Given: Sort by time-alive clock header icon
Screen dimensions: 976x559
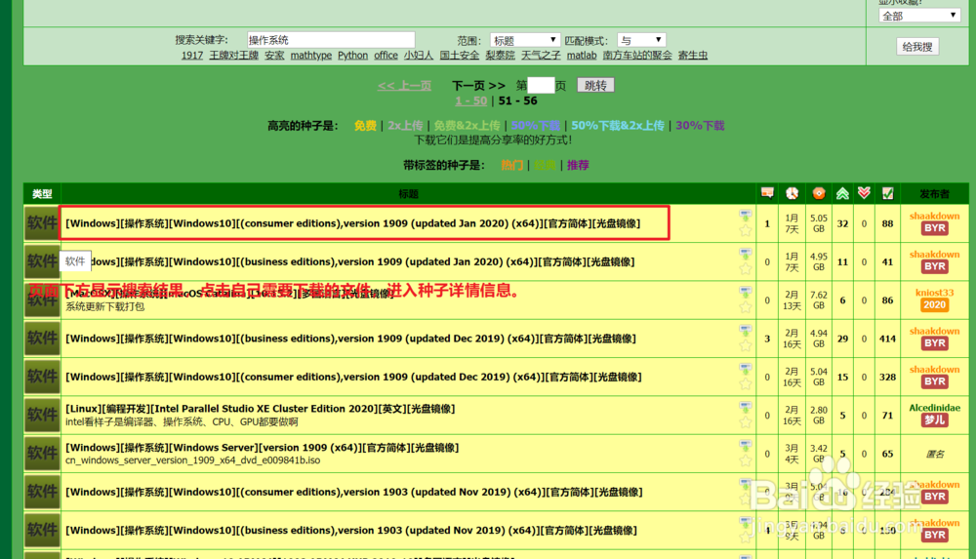Looking at the screenshot, I should [x=792, y=193].
